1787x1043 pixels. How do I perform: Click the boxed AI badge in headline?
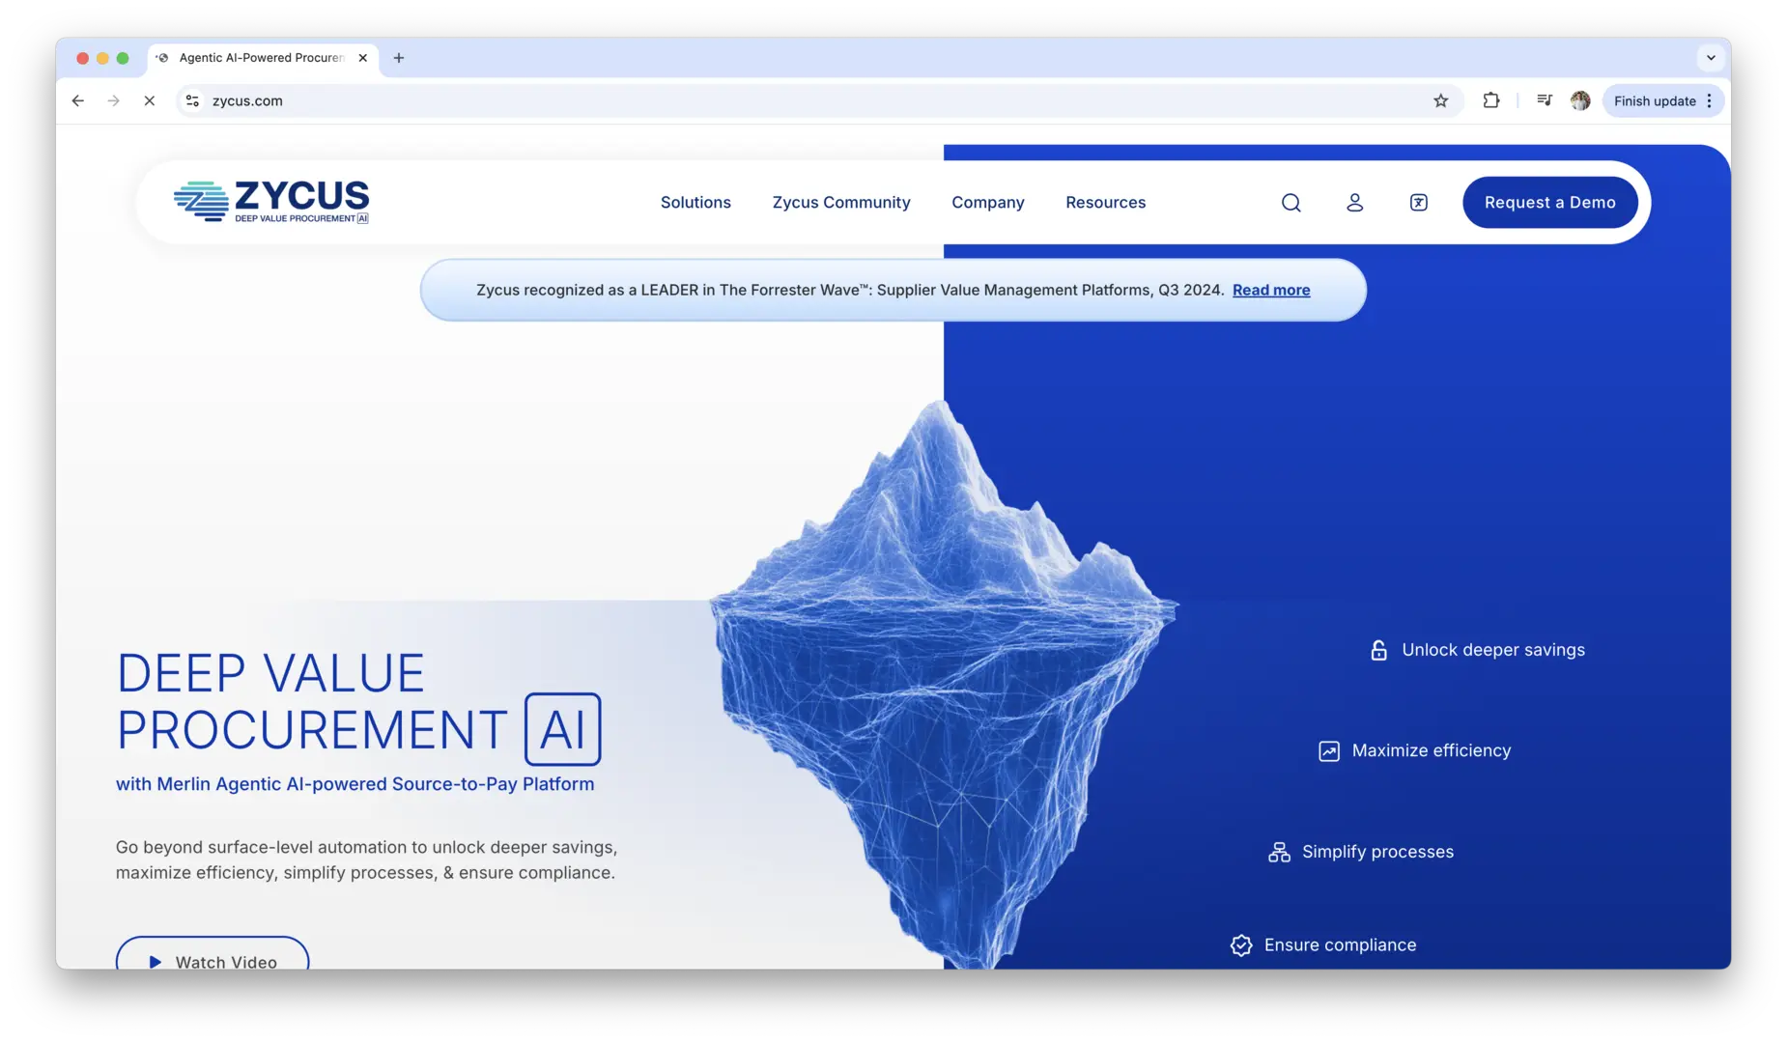563,729
